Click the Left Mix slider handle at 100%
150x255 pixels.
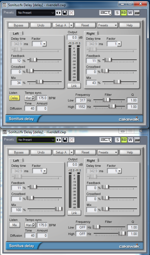(x=59, y=209)
